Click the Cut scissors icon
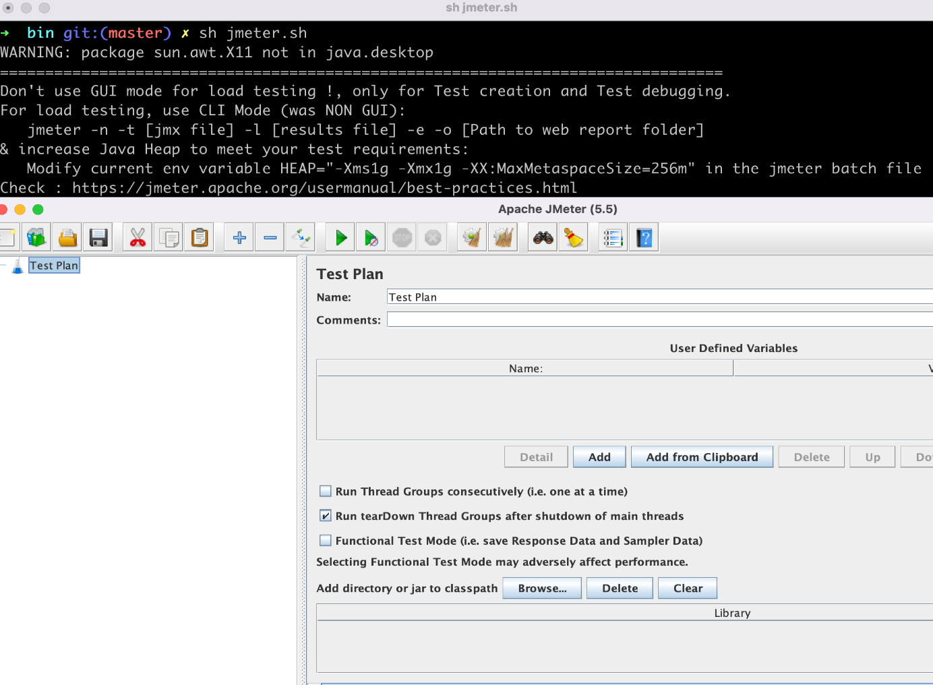Image resolution: width=933 pixels, height=685 pixels. pyautogui.click(x=138, y=237)
